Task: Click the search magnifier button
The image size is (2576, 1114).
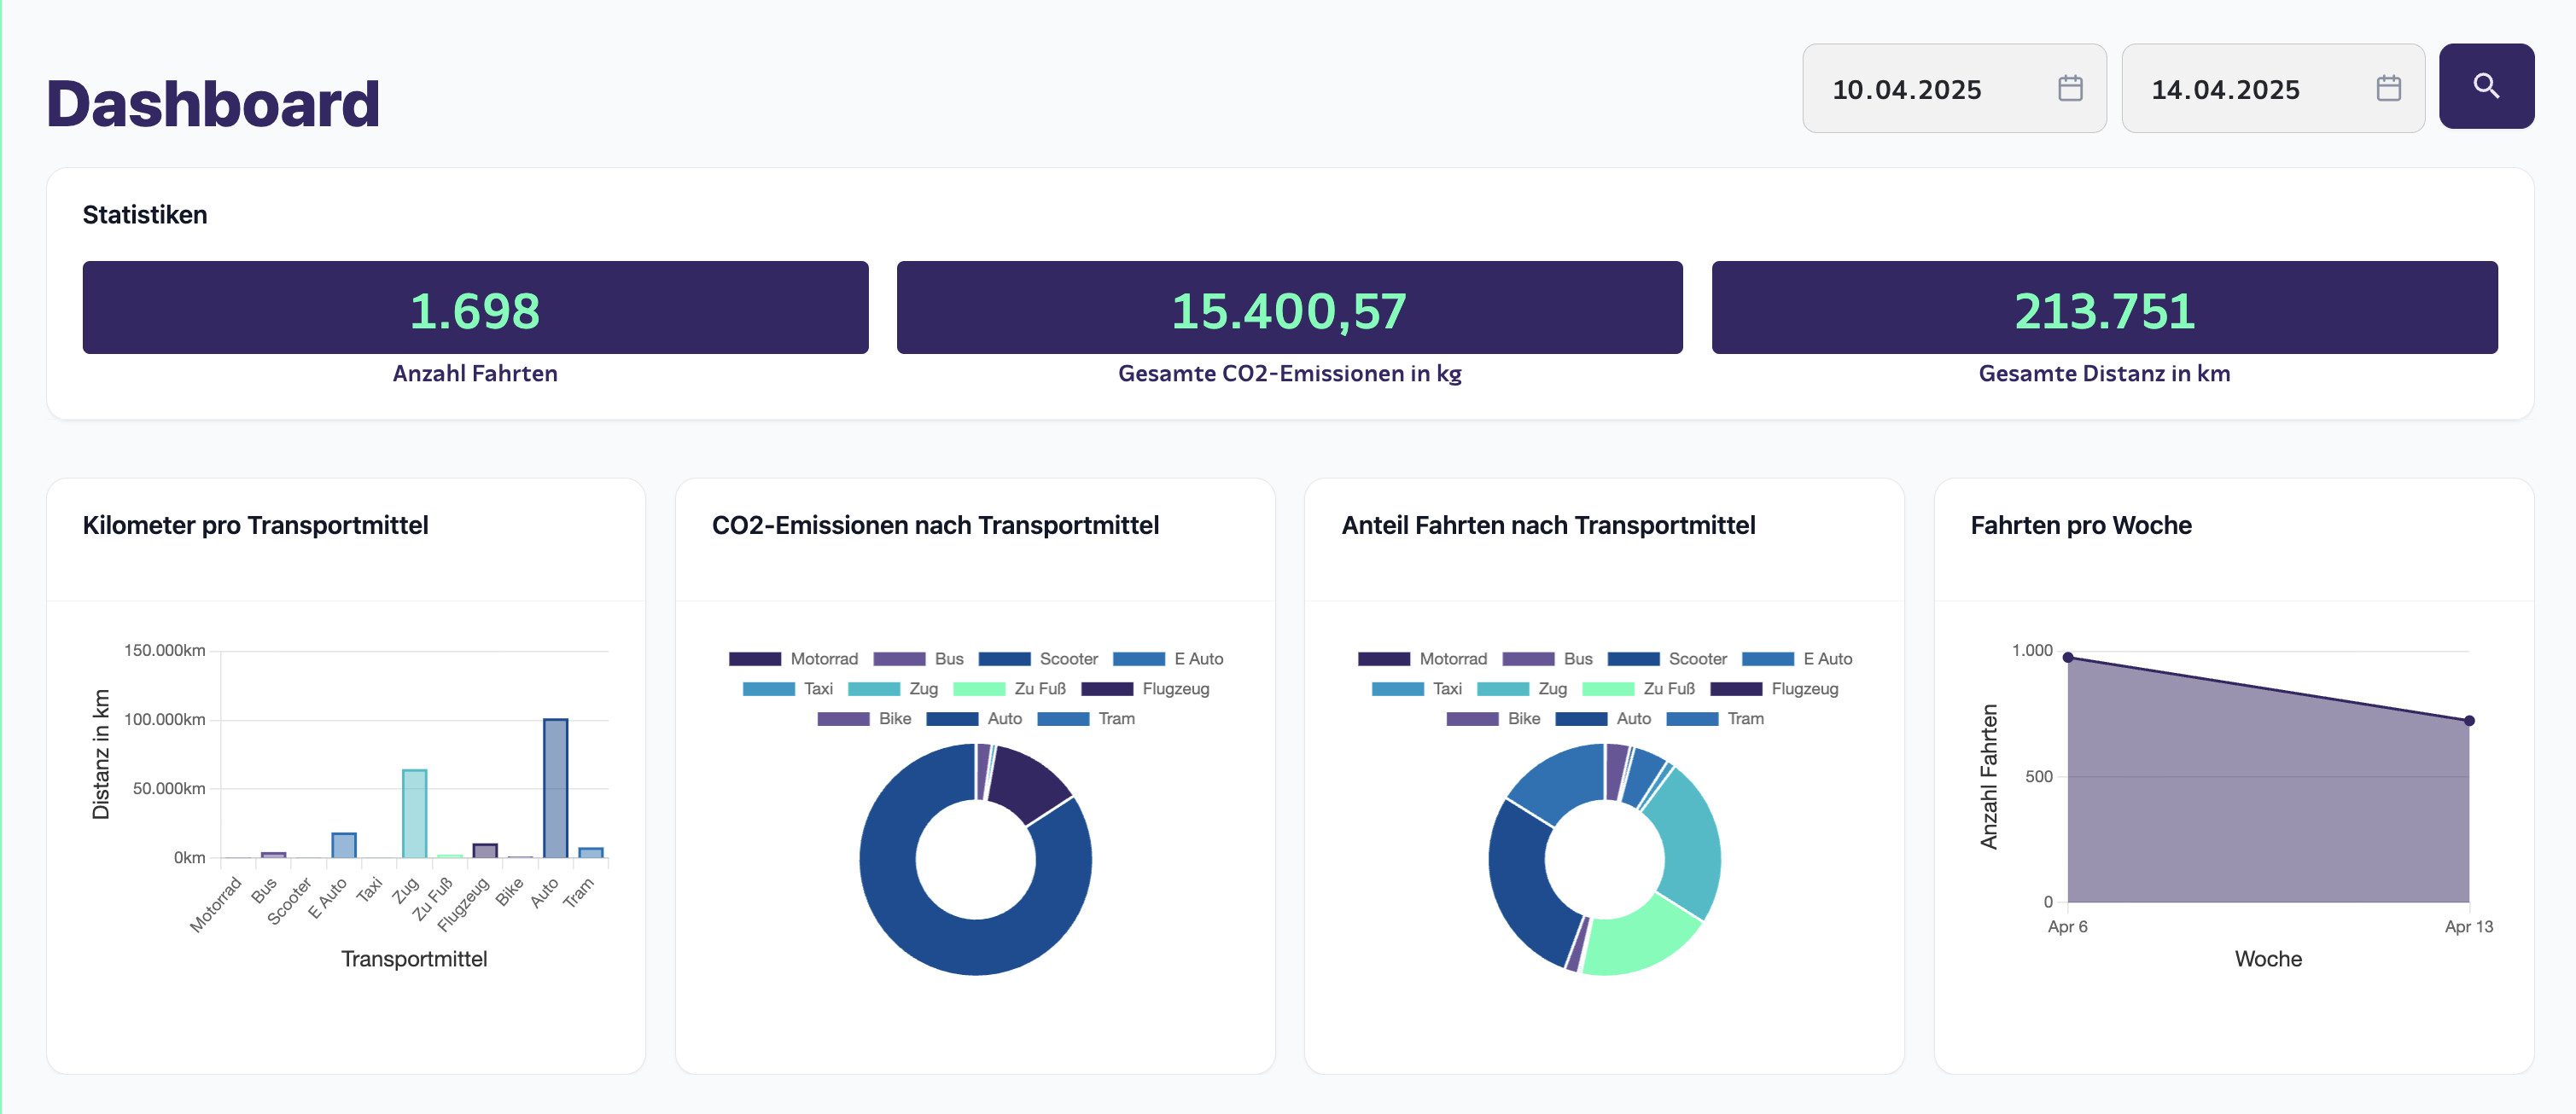Action: click(2487, 88)
